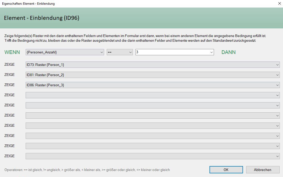Click the arrow of the {Personen_Anzahl} combo box
The width and height of the screenshot is (283, 177).
click(102, 52)
